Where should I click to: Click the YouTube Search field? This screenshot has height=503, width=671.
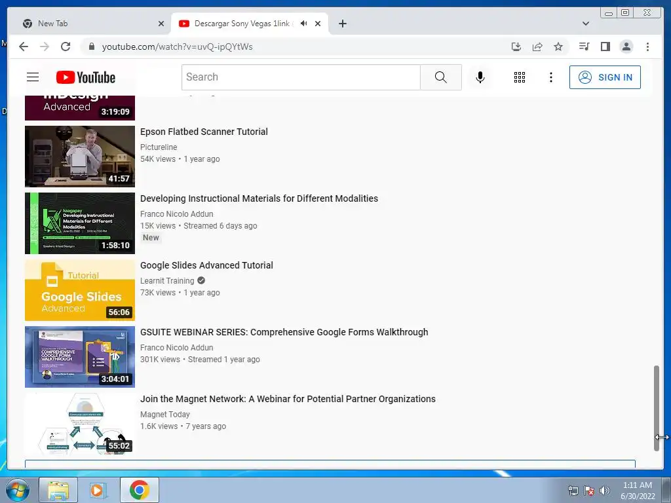click(x=301, y=77)
